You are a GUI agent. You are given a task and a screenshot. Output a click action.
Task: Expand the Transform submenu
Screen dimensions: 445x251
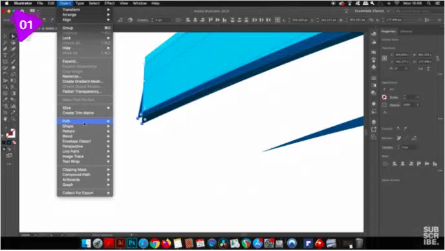pyautogui.click(x=85, y=10)
